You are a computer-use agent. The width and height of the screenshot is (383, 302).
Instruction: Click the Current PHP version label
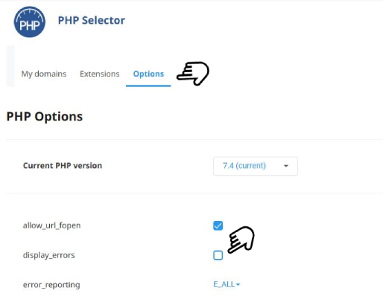pyautogui.click(x=63, y=166)
